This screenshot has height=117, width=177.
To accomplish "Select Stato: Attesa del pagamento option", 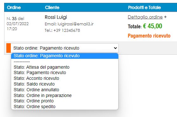I will 65,67.
